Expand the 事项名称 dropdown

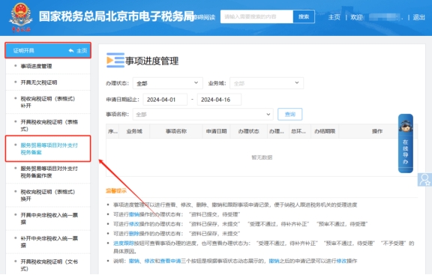pos(202,114)
